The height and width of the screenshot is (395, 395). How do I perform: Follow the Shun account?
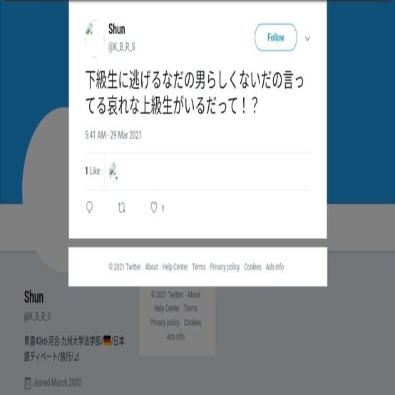coord(276,38)
